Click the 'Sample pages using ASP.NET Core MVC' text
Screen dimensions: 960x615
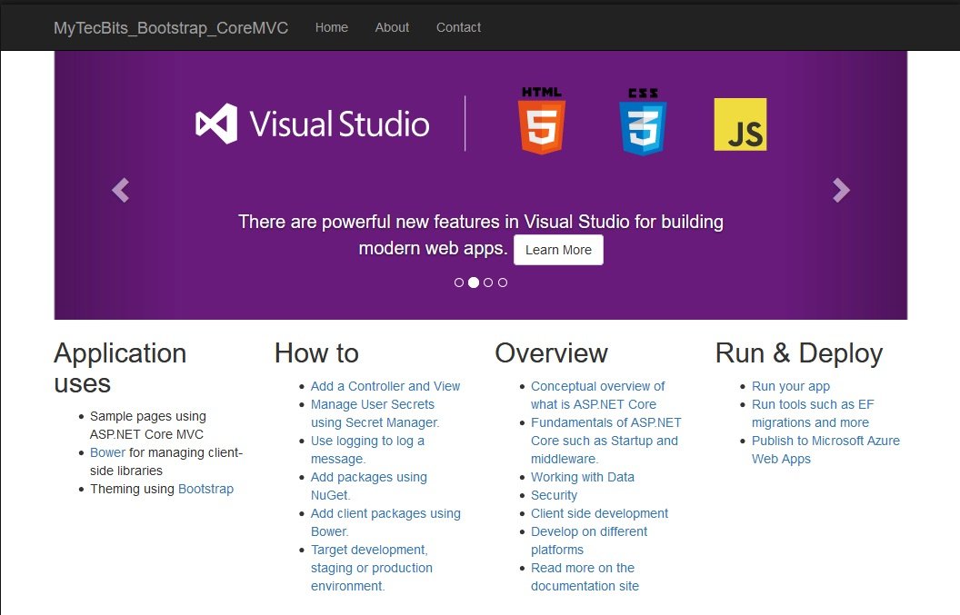pyautogui.click(x=147, y=425)
